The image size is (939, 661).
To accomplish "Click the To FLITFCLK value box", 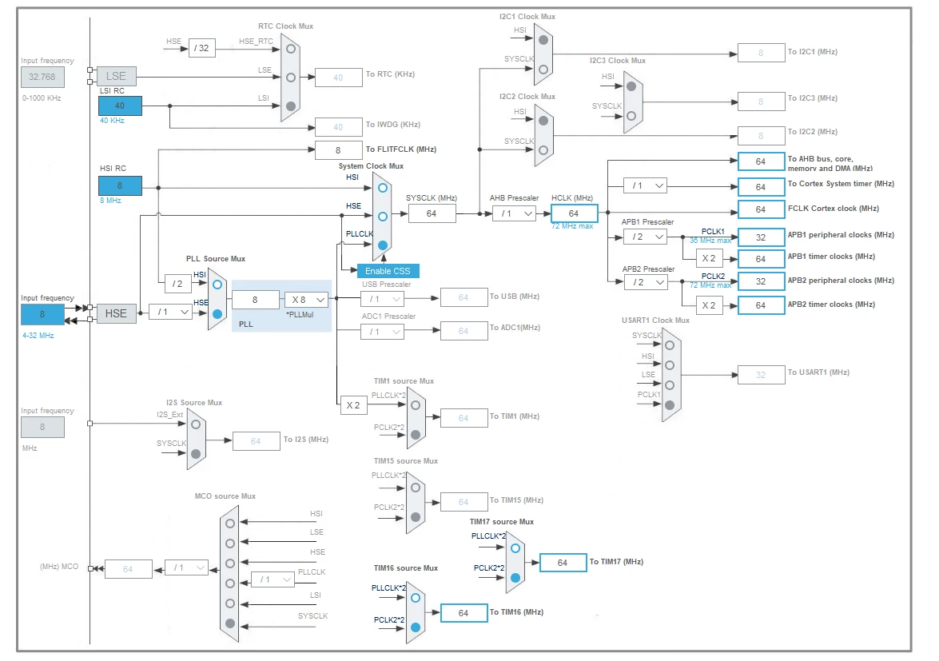I will coord(338,150).
